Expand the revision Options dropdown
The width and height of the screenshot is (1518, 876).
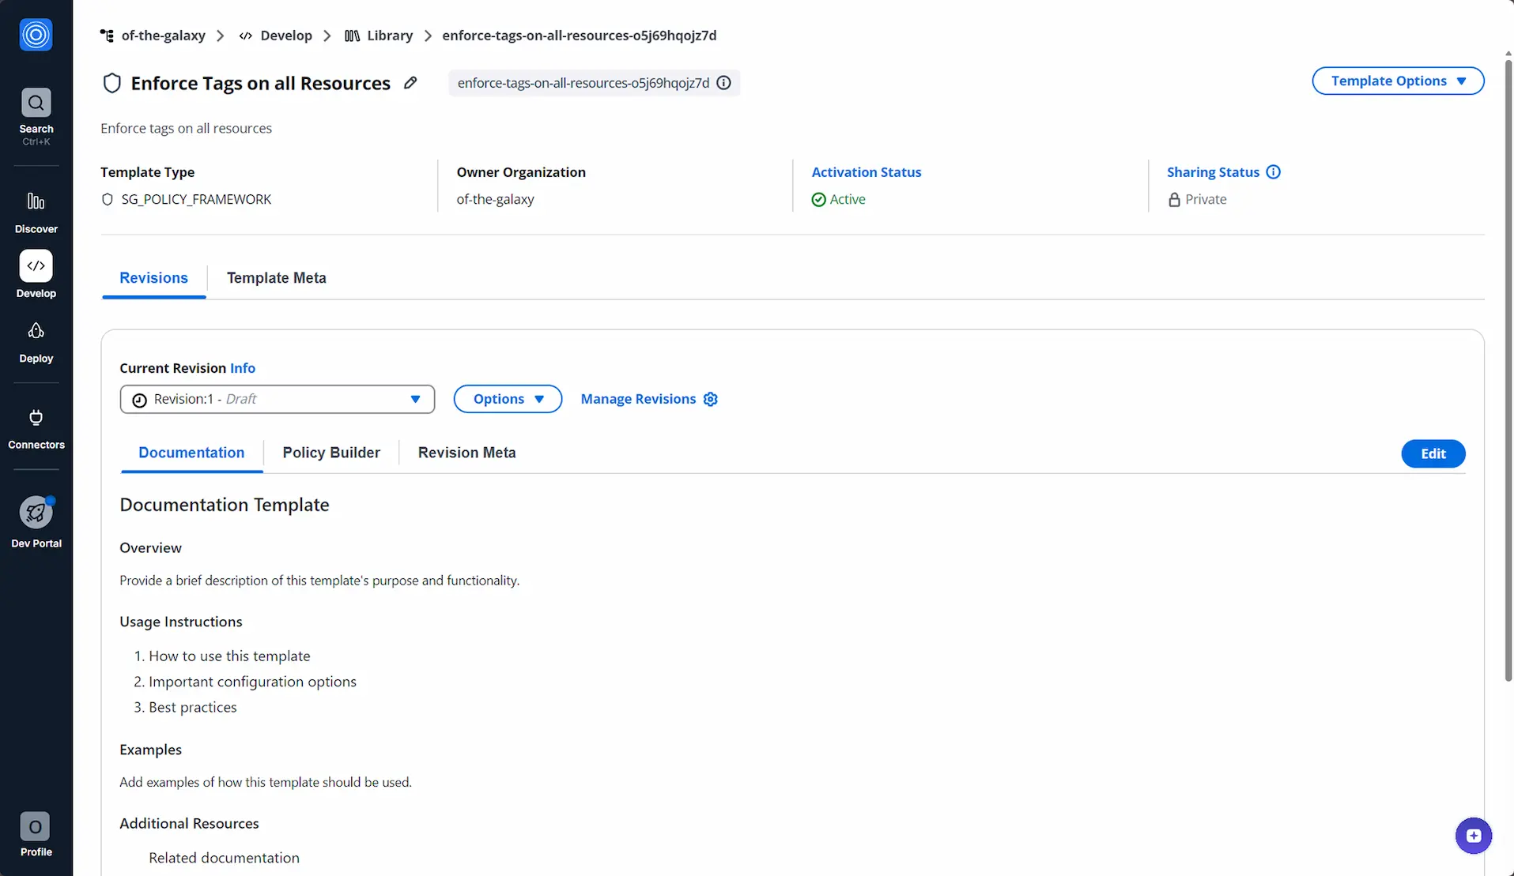click(508, 400)
